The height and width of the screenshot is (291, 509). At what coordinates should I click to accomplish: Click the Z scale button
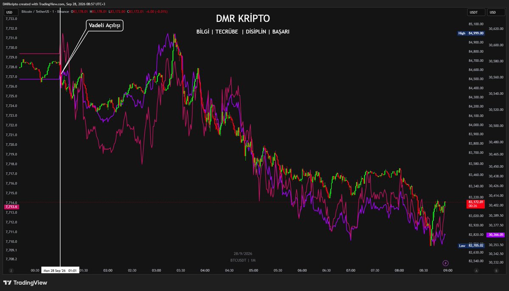coord(11,270)
